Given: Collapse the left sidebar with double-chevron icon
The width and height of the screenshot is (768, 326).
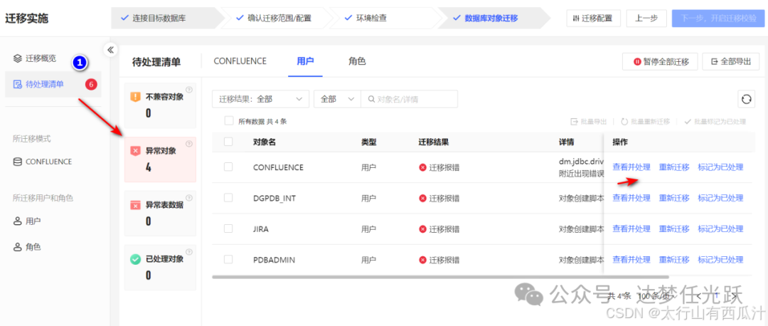Looking at the screenshot, I should coord(110,50).
